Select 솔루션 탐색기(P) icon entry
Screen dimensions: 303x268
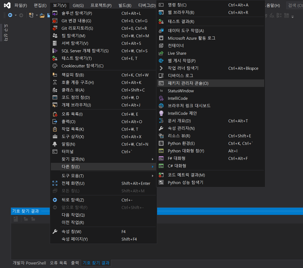(55, 13)
